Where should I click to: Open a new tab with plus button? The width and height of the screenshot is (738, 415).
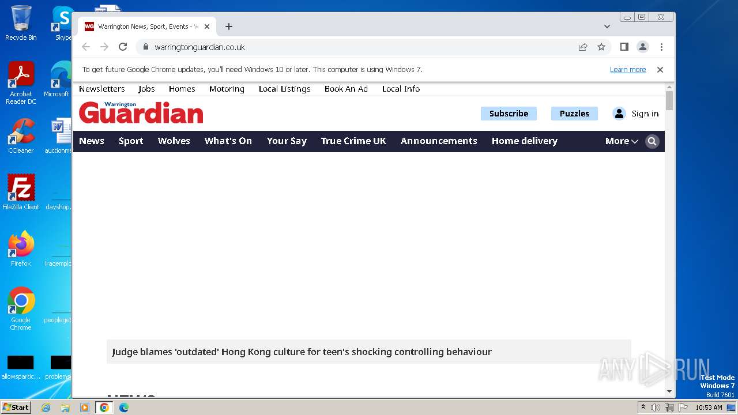pos(229,27)
